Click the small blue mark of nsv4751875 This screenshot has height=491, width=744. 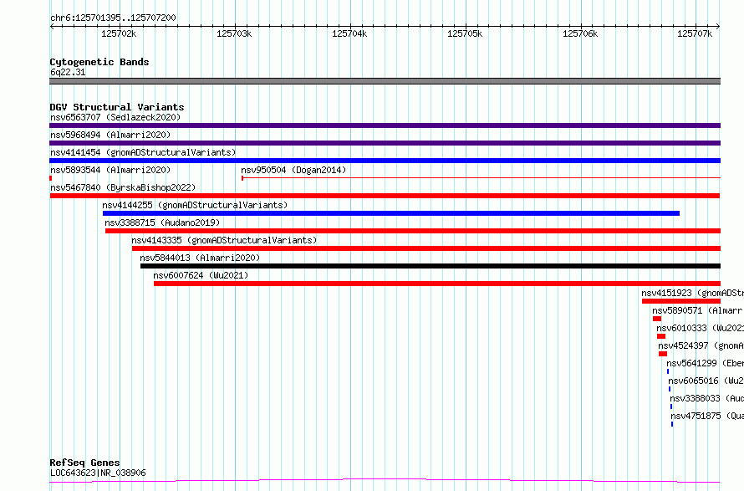[x=672, y=424]
